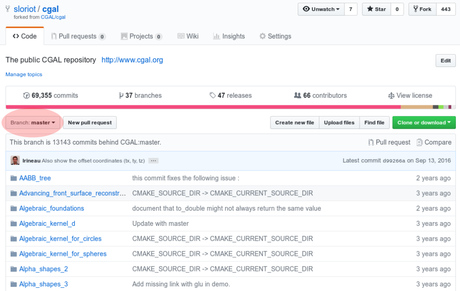Click Create new file button

(294, 122)
